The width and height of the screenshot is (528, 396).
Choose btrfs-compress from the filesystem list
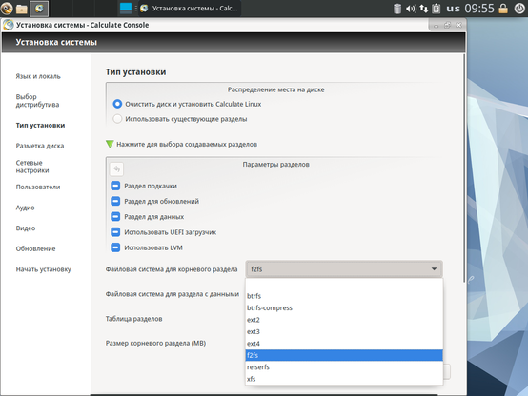coord(344,307)
